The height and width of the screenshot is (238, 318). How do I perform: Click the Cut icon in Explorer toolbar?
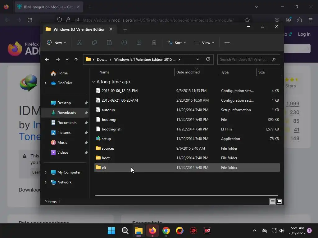pyautogui.click(x=79, y=42)
